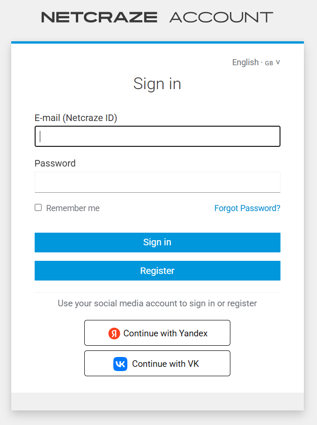The image size is (317, 425).
Task: Choose Continue with VK
Action: [x=157, y=364]
